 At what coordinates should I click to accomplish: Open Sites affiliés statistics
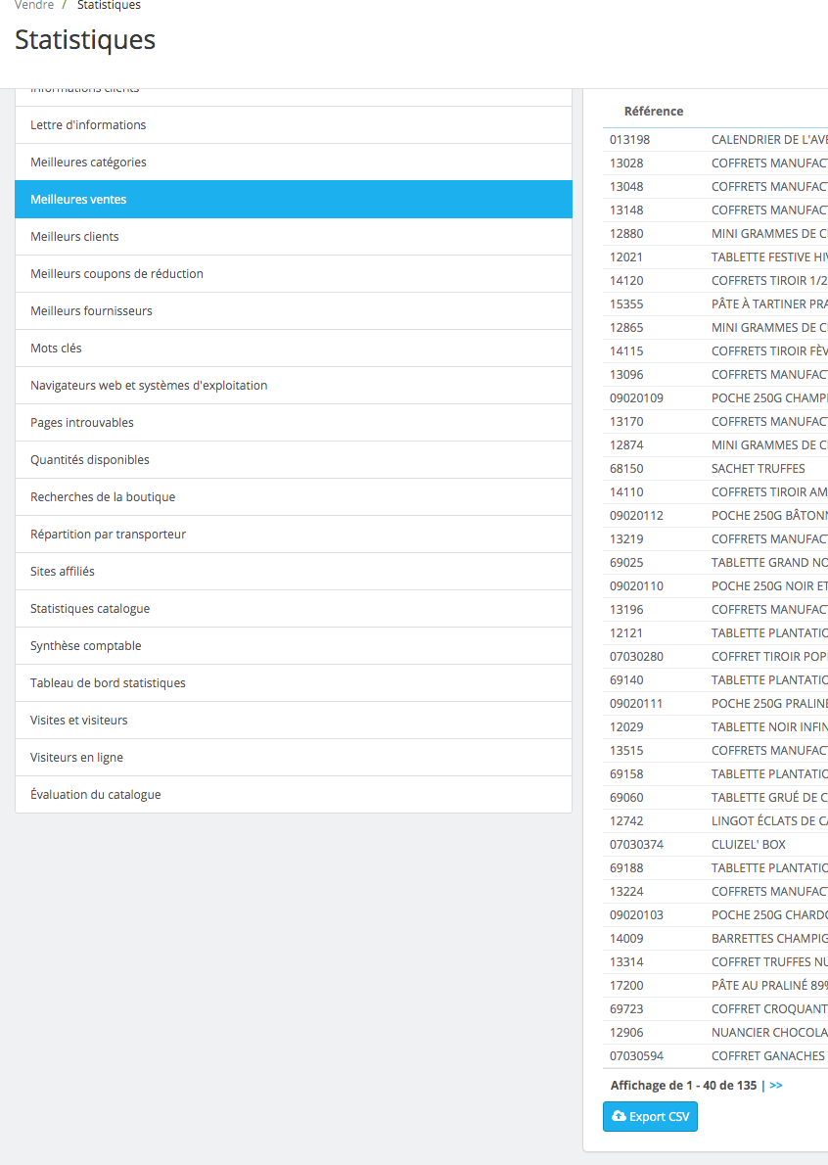[294, 571]
